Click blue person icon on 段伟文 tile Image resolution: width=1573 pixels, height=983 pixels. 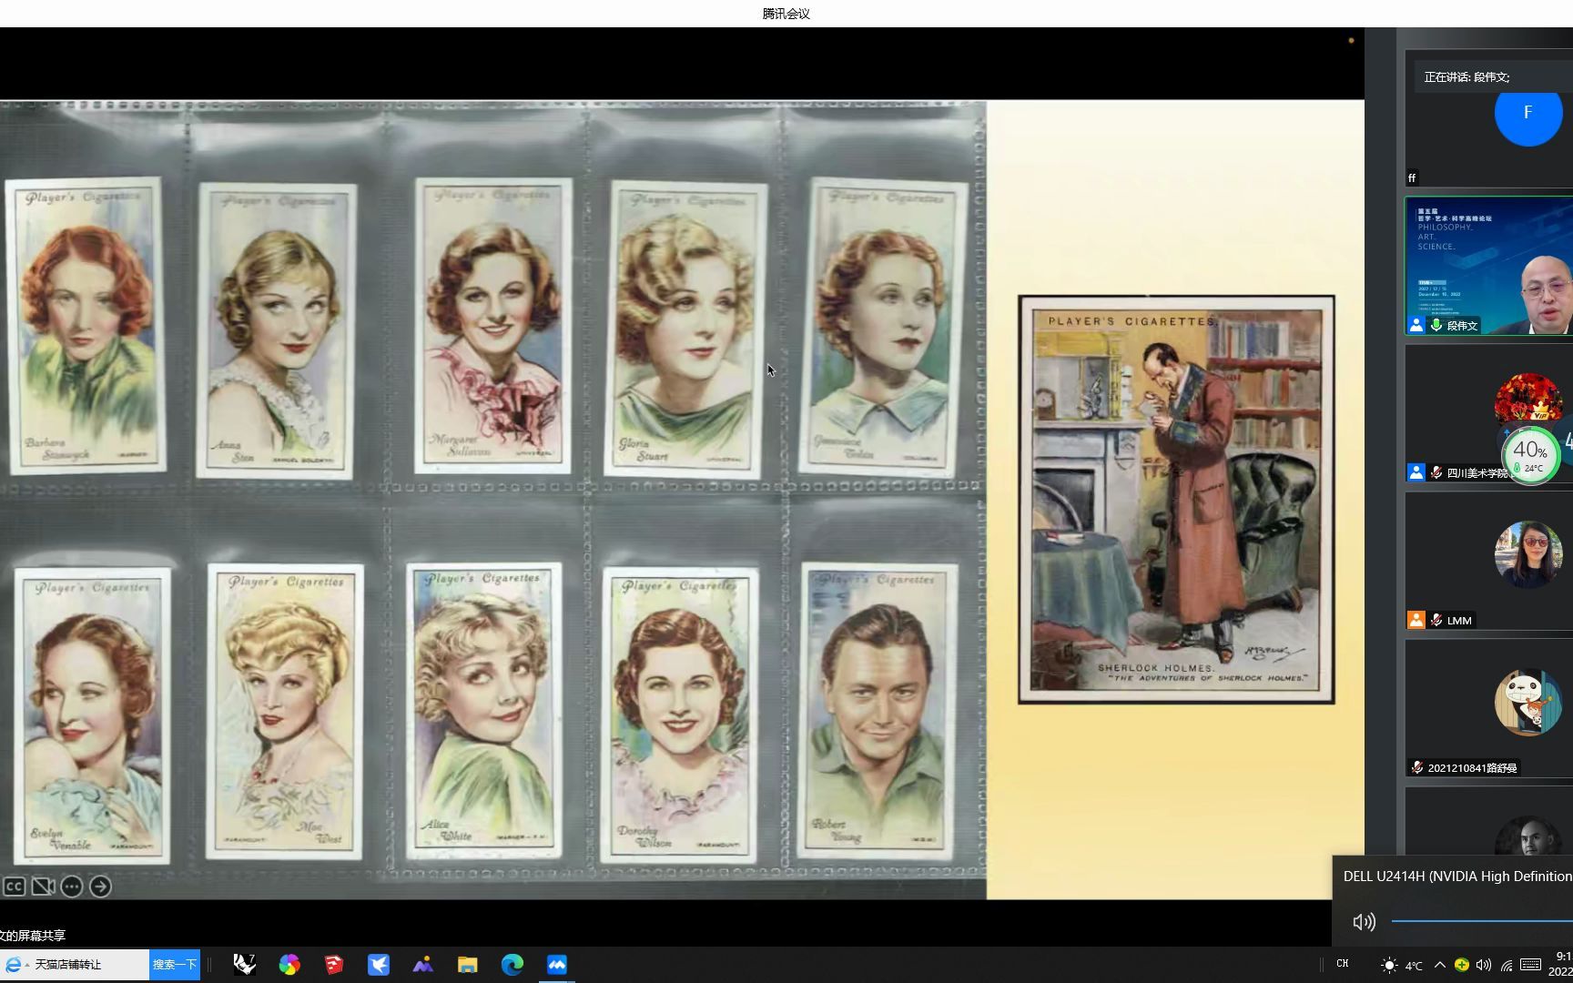(x=1416, y=325)
